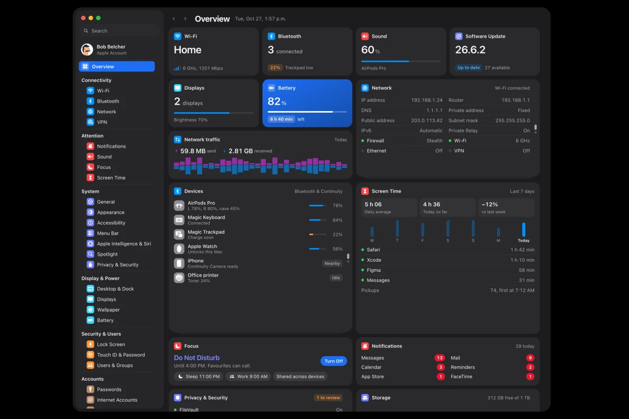This screenshot has width=629, height=419.
Task: Click Shared across devices pill
Action: 300,376
